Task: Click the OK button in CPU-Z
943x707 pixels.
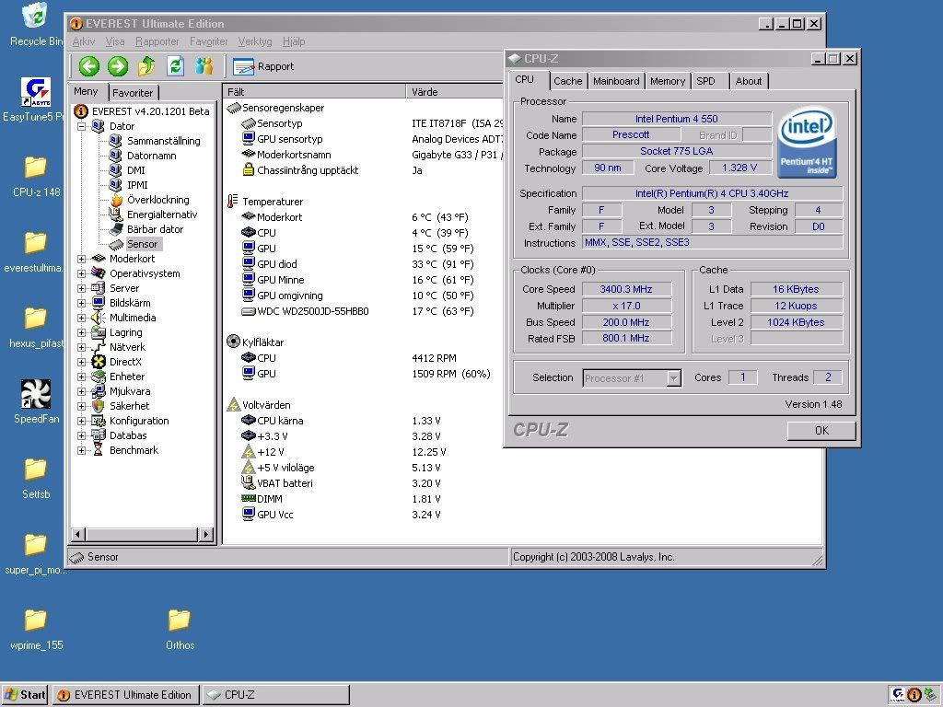Action: click(x=821, y=430)
